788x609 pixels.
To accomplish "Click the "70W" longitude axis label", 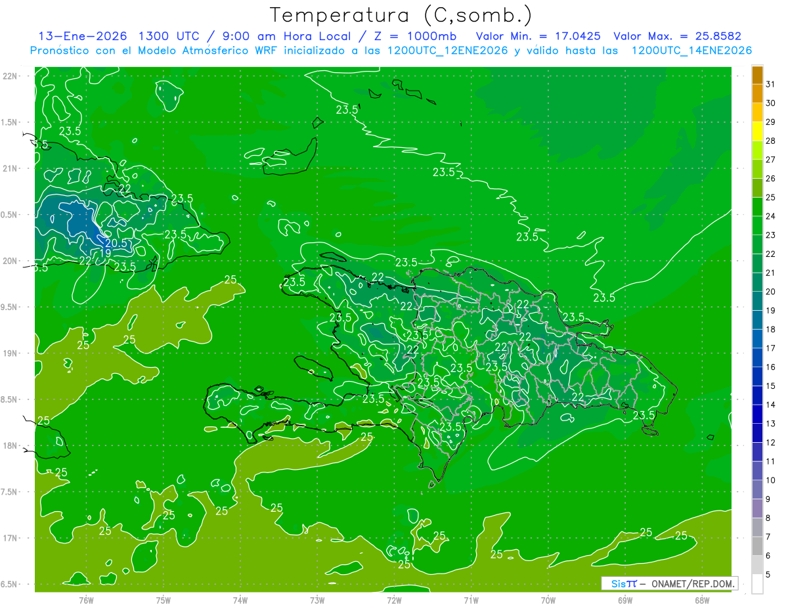I will coord(548,599).
